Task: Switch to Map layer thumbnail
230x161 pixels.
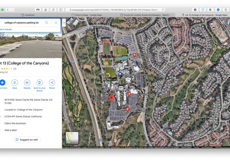Action: (72, 138)
